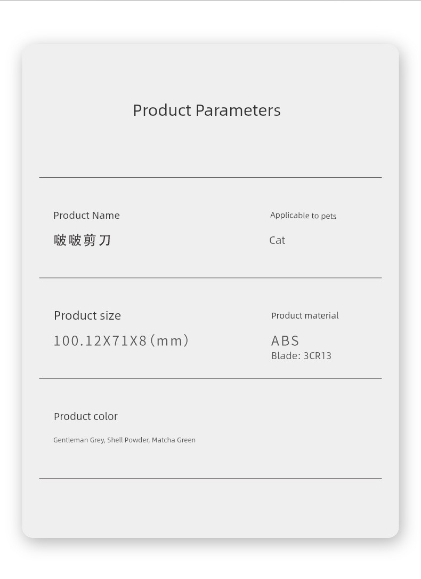Click the Cat value text

[277, 240]
